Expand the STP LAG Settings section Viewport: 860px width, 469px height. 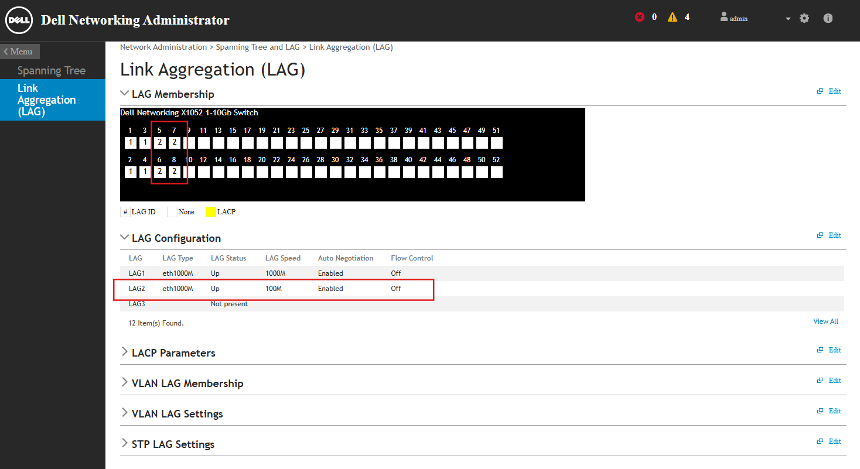(x=124, y=443)
